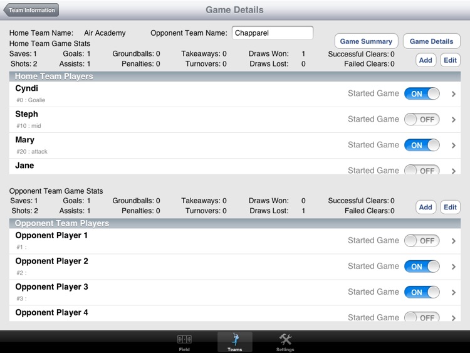Select the Game Details button
The height and width of the screenshot is (353, 470).
(x=431, y=41)
